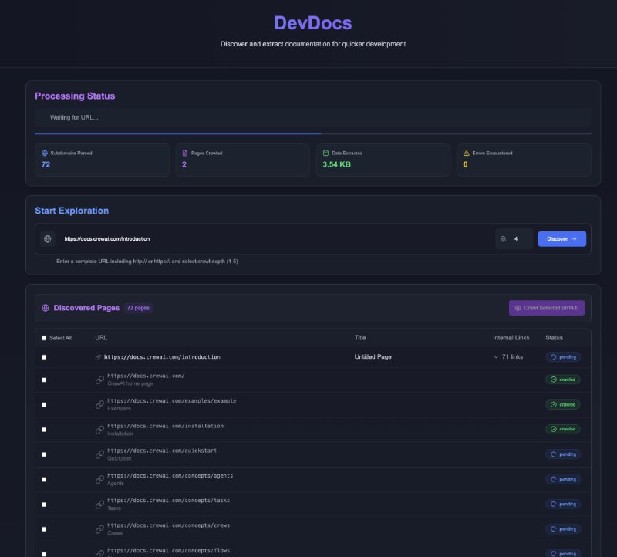Click the Discovered Pages section header

pyautogui.click(x=85, y=307)
